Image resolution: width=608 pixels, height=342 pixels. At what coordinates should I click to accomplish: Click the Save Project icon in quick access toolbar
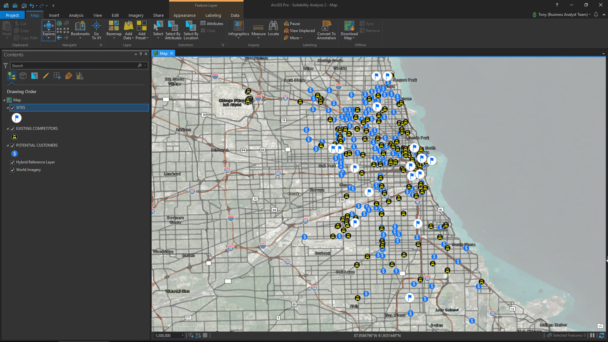tap(24, 5)
